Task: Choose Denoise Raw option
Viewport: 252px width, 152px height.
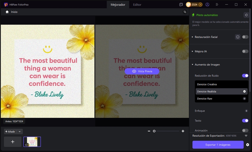Action: (x=221, y=99)
